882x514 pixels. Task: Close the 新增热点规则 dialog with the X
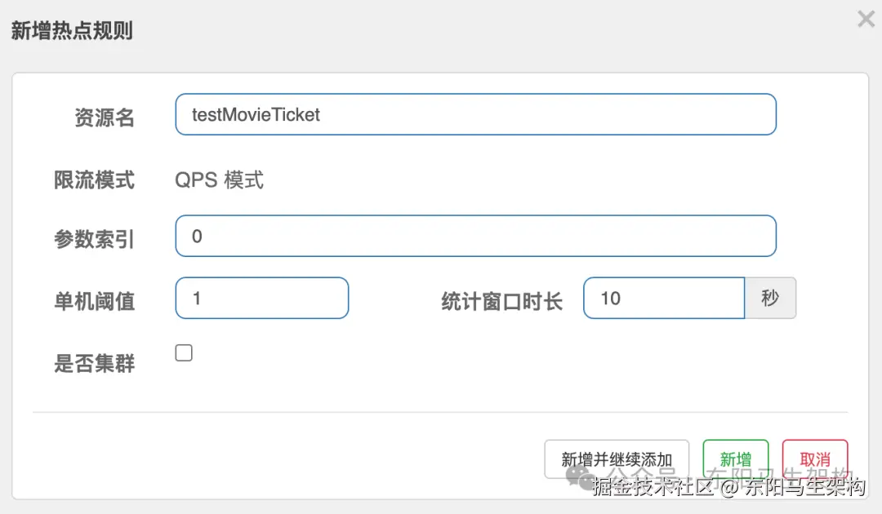tap(866, 19)
